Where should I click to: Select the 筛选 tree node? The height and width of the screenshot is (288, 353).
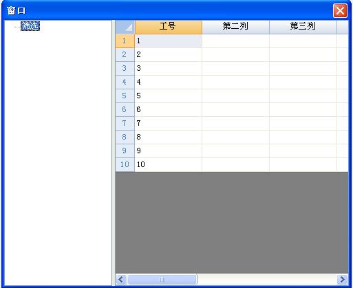pos(30,26)
